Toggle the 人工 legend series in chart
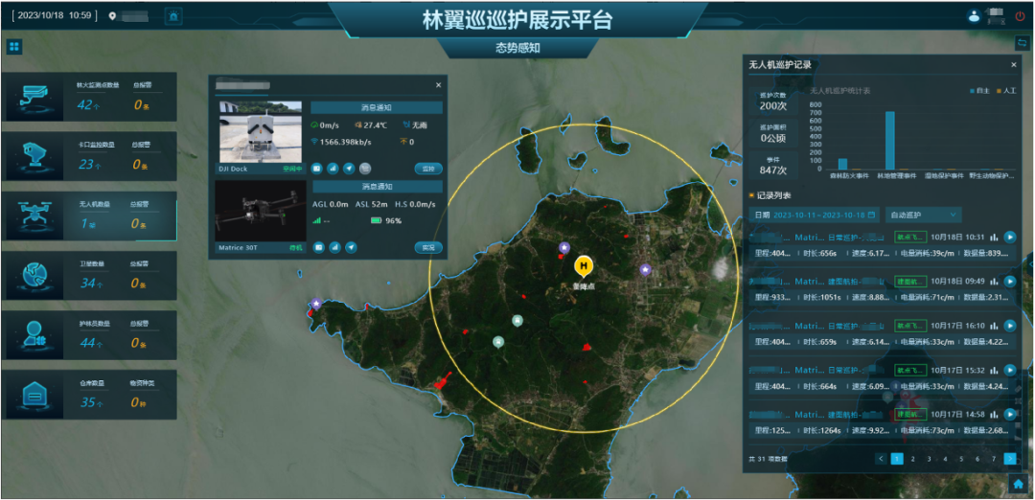 coord(1005,90)
